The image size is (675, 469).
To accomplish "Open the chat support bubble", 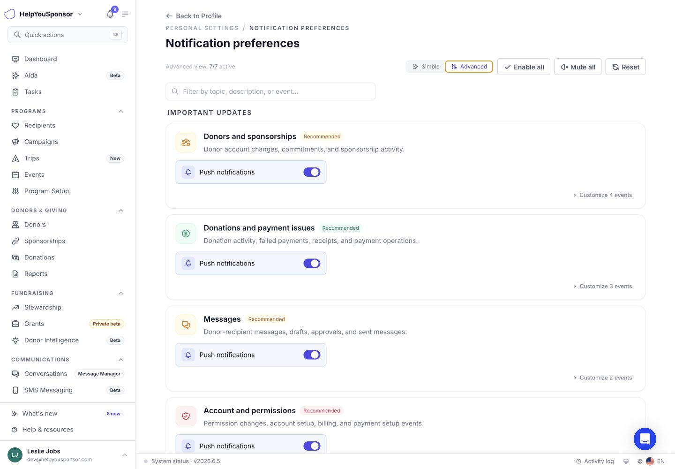I will (x=645, y=439).
